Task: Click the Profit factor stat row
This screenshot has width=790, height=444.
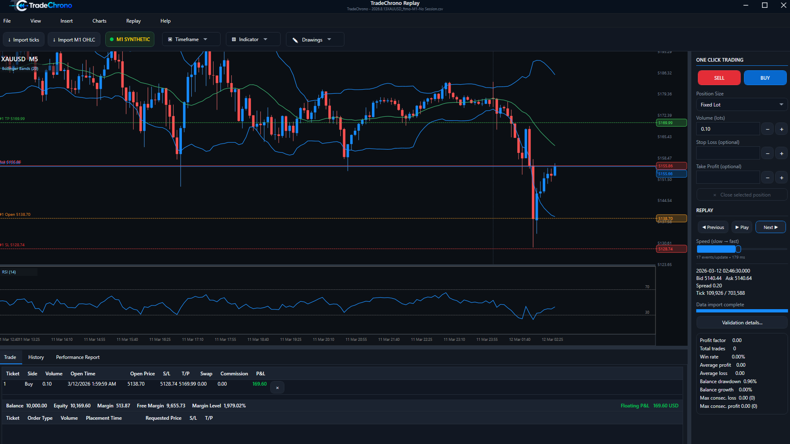Action: (x=720, y=340)
